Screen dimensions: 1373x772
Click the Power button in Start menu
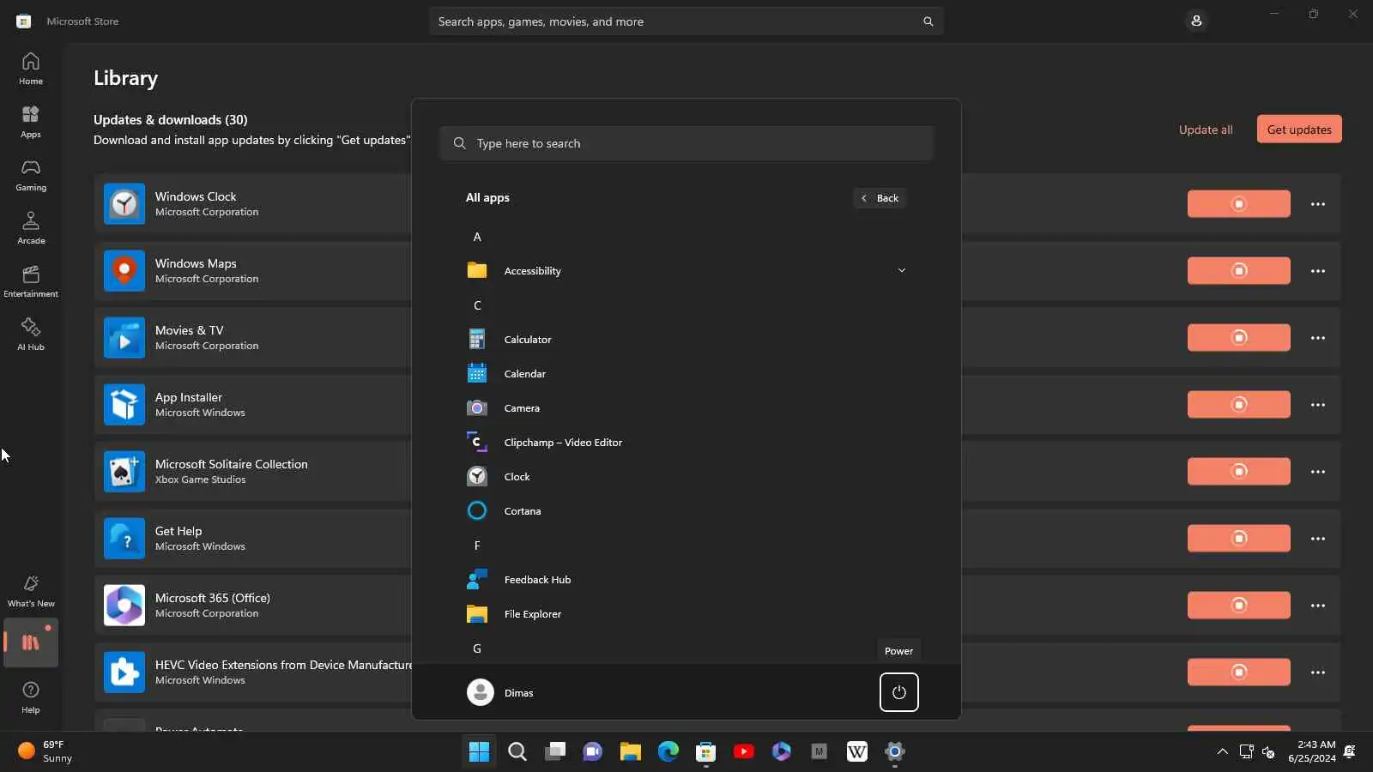coord(898,692)
